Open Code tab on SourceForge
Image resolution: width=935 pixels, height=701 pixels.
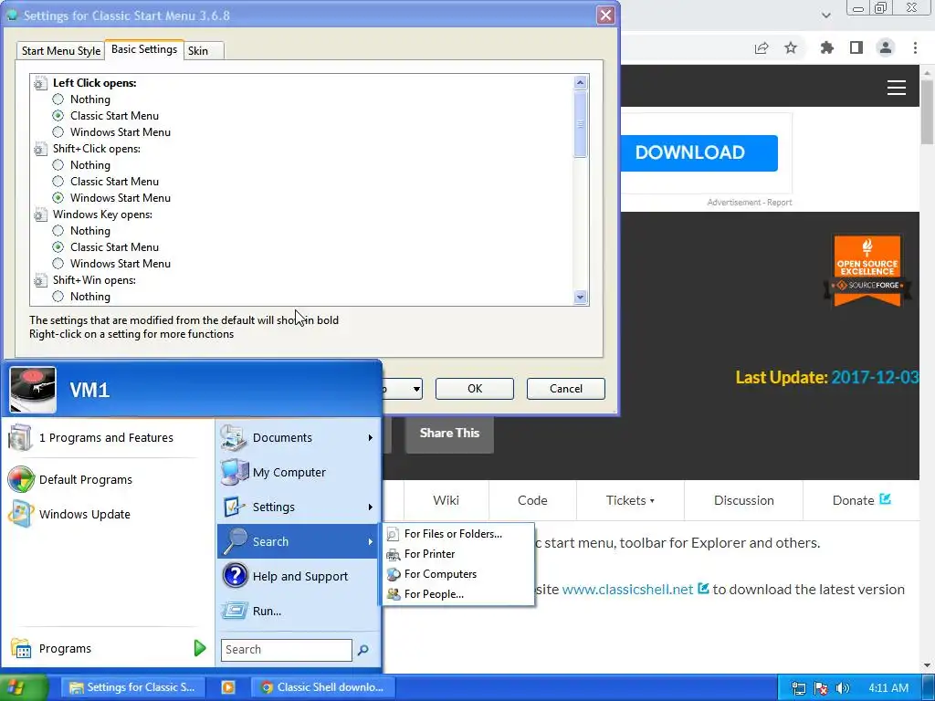[532, 500]
